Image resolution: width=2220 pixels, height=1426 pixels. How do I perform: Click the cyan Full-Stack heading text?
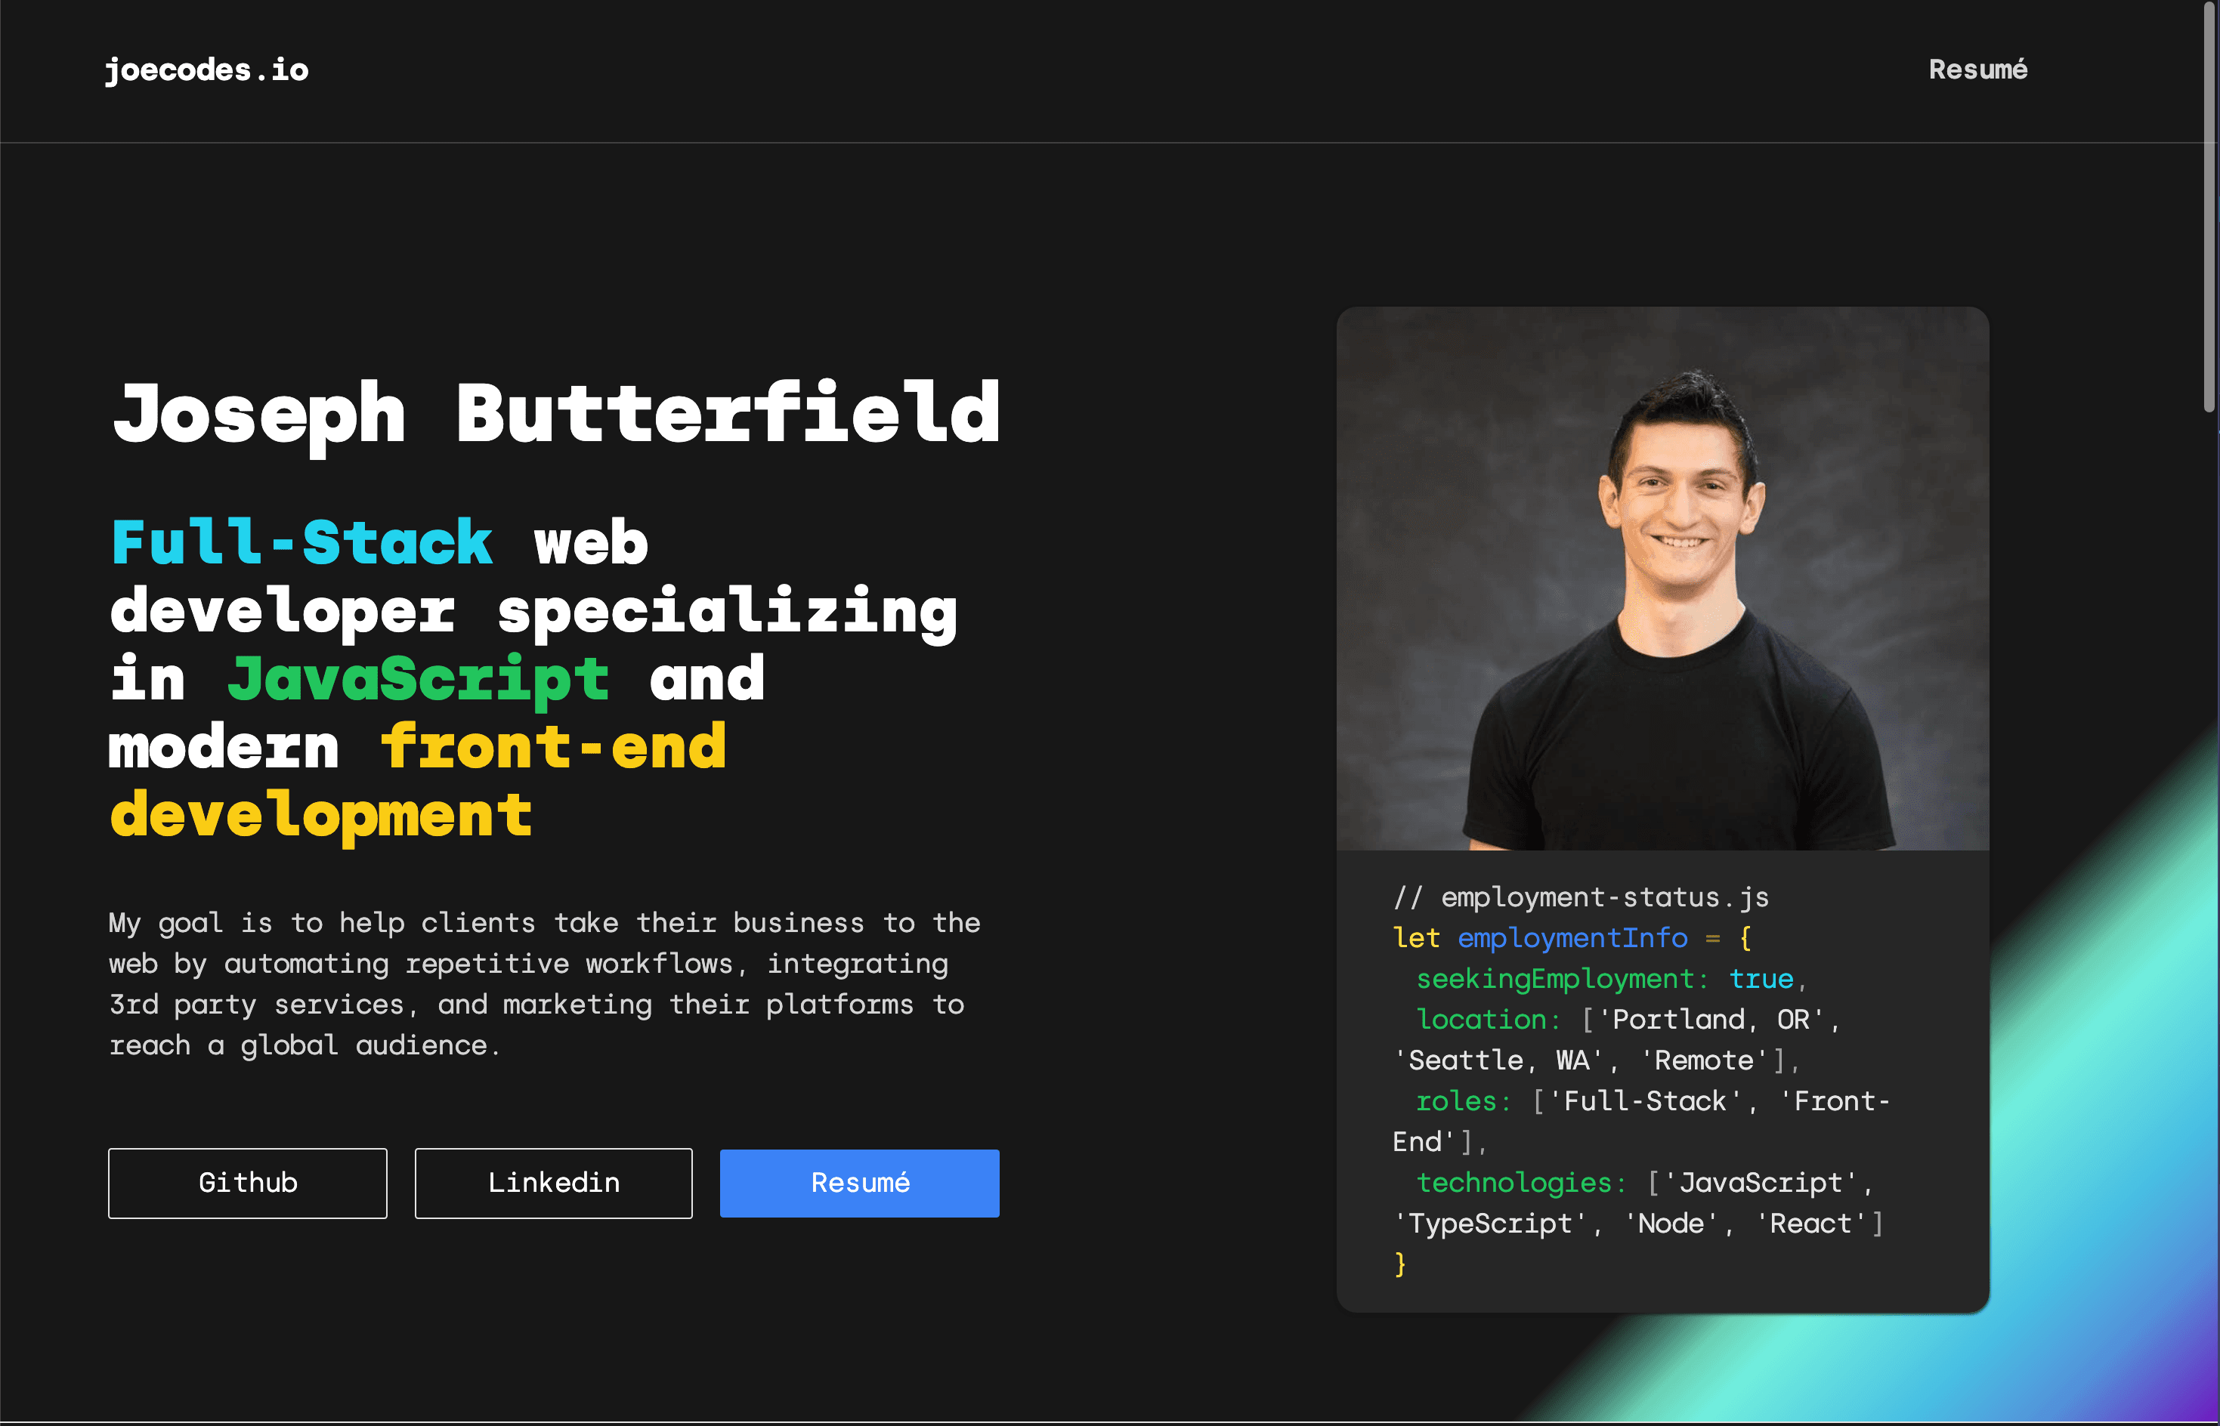tap(302, 542)
